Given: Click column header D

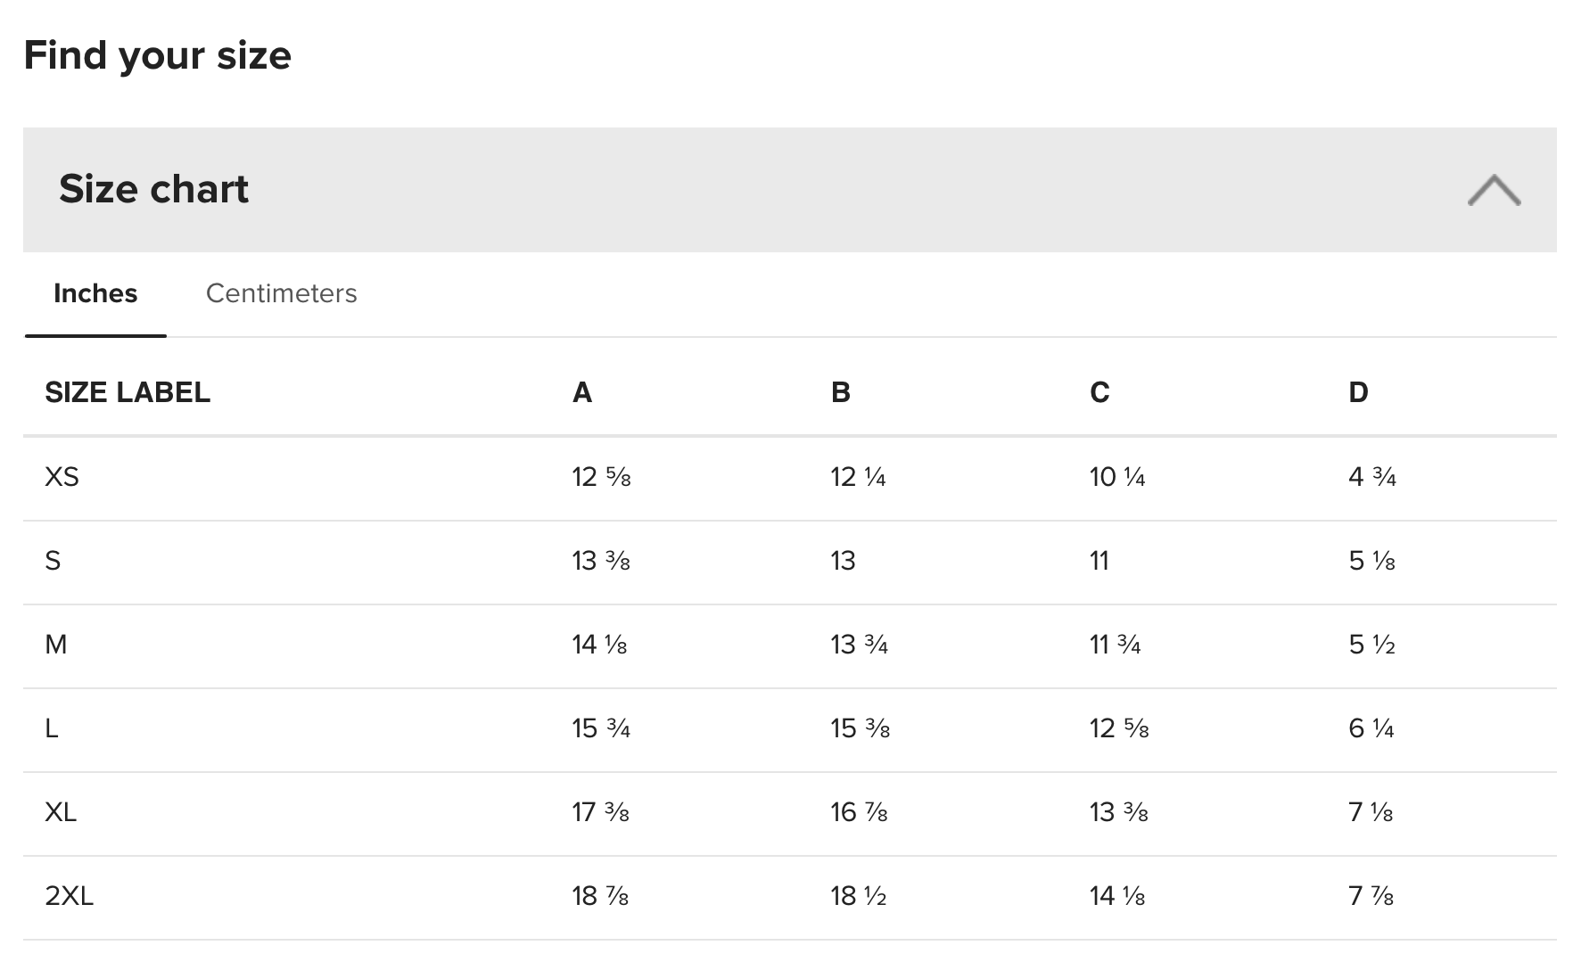Looking at the screenshot, I should (x=1358, y=392).
